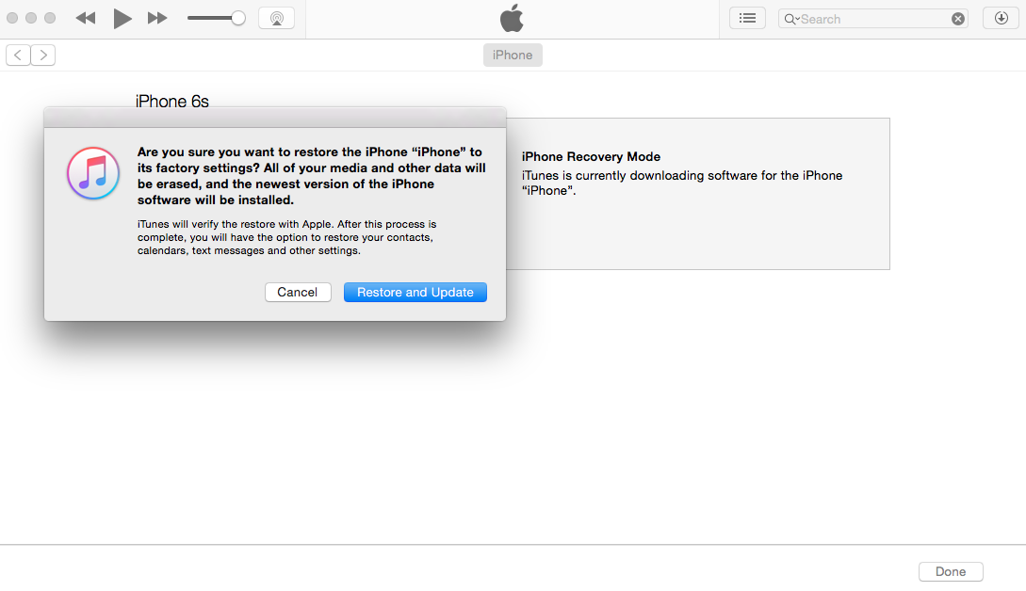Select the iPhone tab

pyautogui.click(x=513, y=55)
